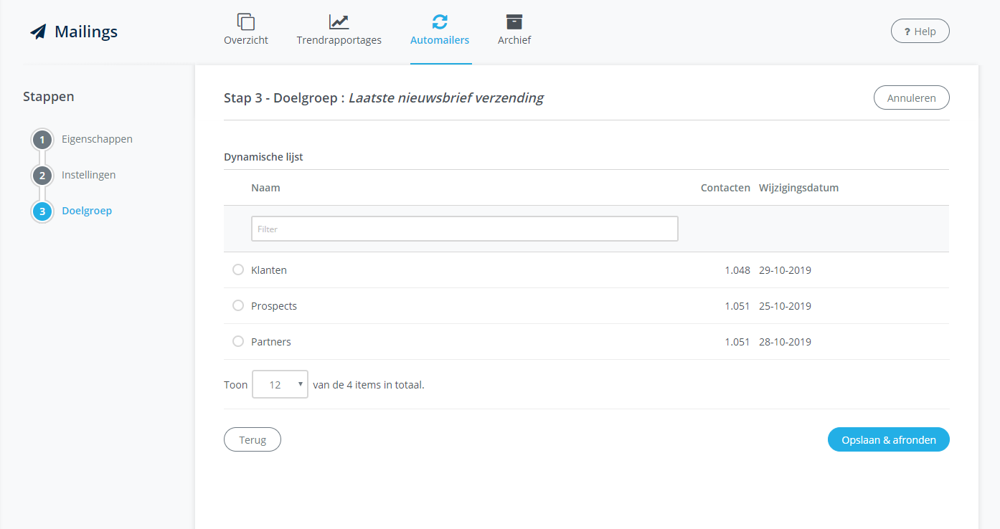Click the Dynamische lijst heading

(x=263, y=157)
